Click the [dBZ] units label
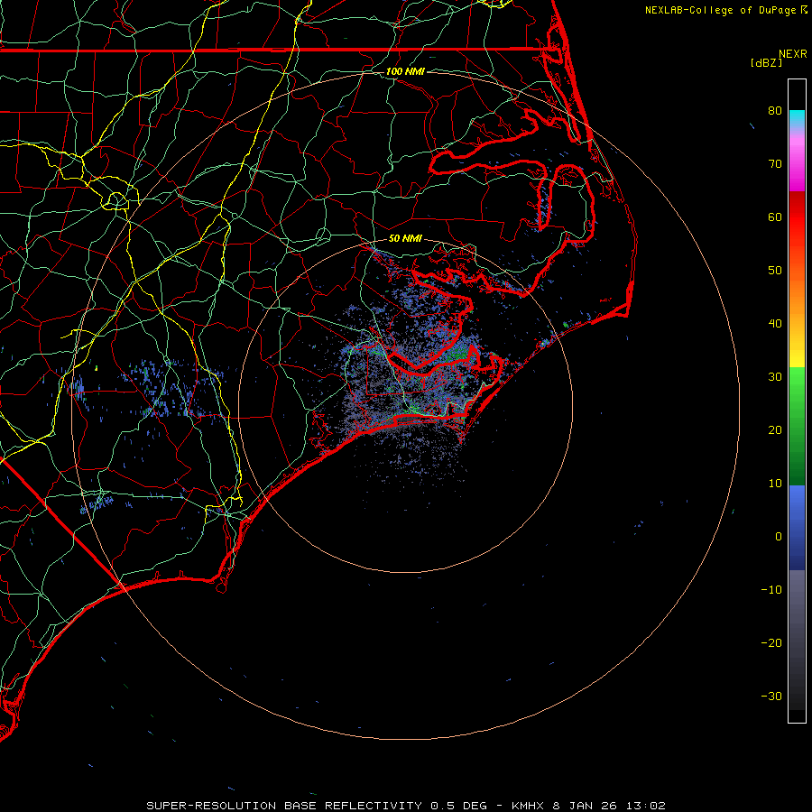 pos(766,62)
